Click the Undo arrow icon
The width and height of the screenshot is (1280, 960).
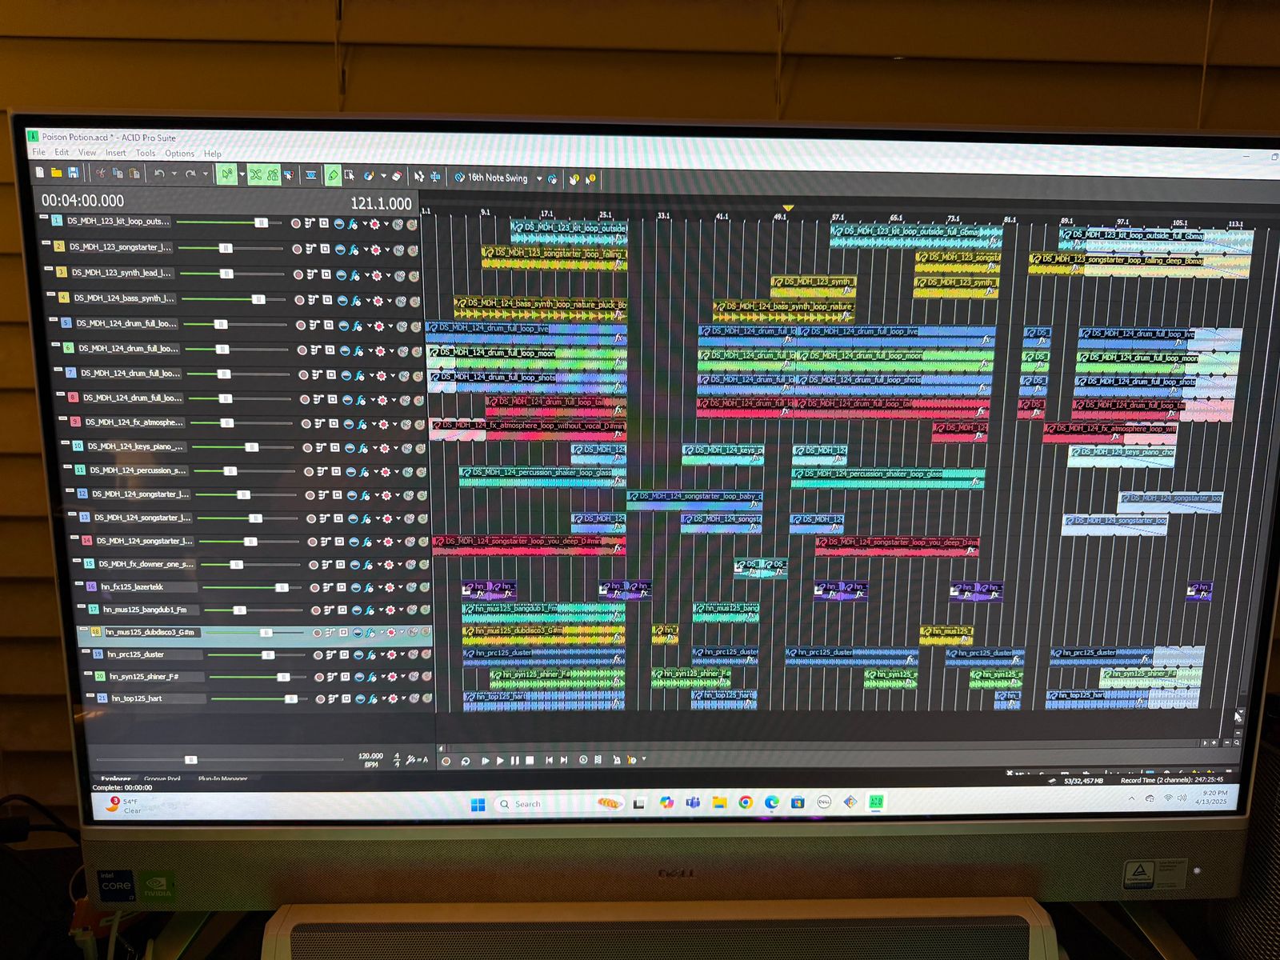point(159,174)
